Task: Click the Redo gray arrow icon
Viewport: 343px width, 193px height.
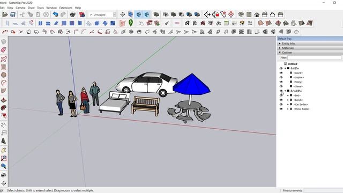Action: pyautogui.click(x=63, y=14)
